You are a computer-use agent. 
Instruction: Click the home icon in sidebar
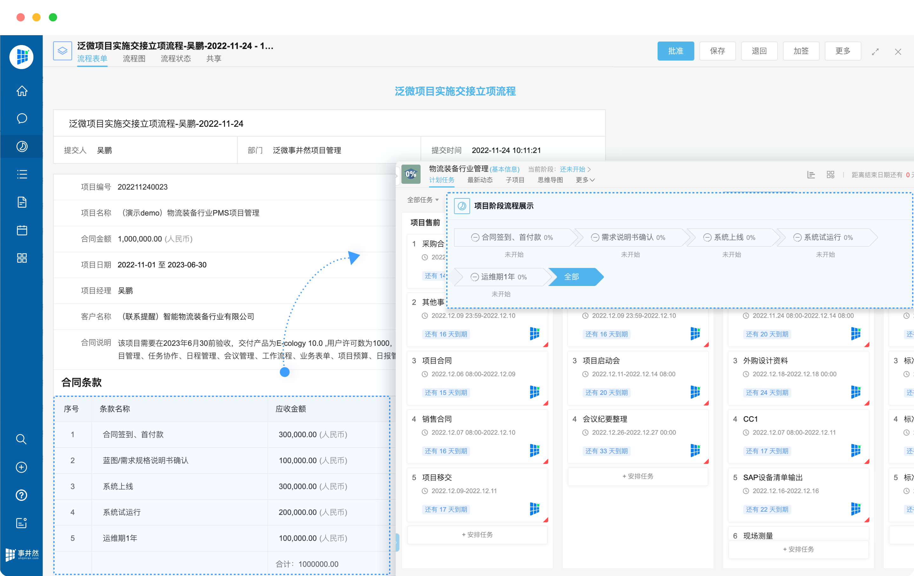[22, 91]
